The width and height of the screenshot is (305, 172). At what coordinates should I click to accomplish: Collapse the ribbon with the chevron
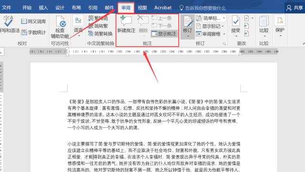point(304,44)
